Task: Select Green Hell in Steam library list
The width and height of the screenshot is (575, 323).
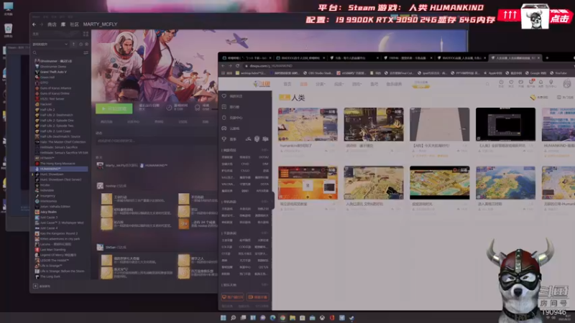Action: [x=47, y=78]
